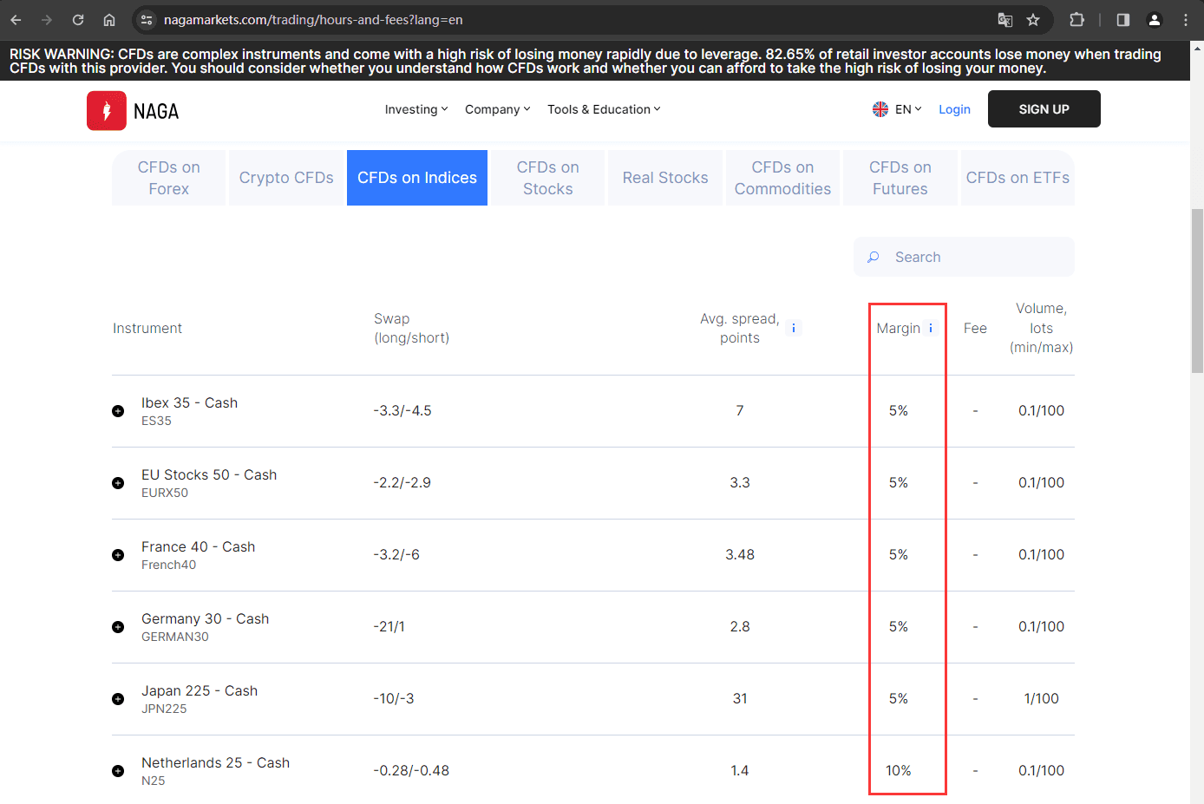Open the Investing dropdown menu
Screen dimensions: 1204x804
click(x=416, y=109)
